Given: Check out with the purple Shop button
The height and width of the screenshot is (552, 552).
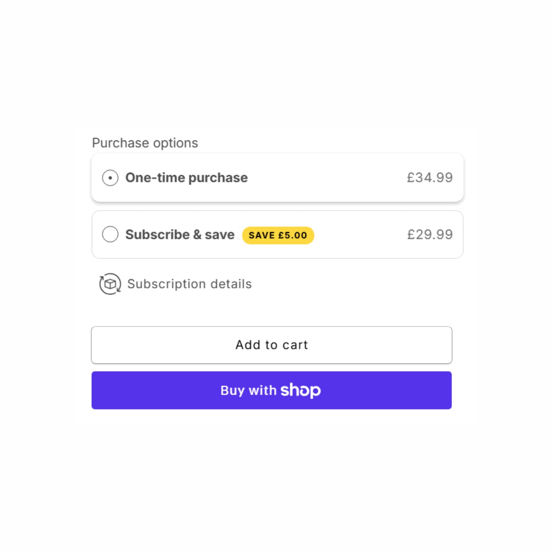Looking at the screenshot, I should point(272,390).
